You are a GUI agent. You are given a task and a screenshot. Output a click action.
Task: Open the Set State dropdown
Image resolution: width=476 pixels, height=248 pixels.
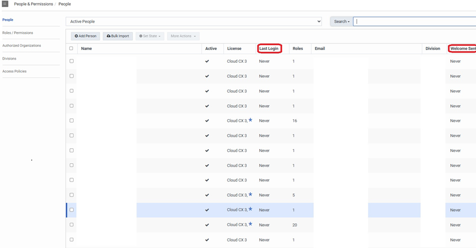tap(150, 36)
